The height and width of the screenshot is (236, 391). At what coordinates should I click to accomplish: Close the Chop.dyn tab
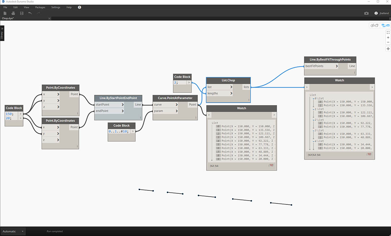[50, 19]
